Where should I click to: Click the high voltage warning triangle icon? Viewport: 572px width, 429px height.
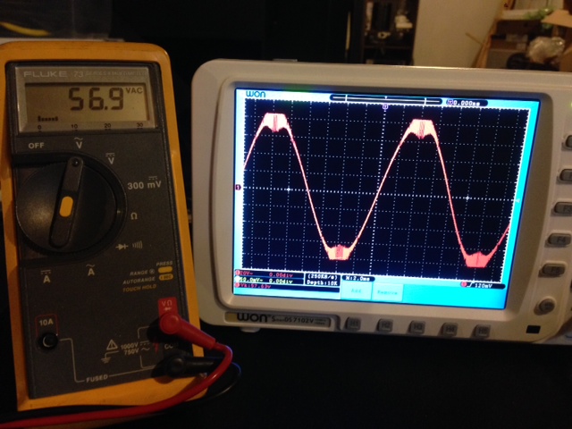114,344
